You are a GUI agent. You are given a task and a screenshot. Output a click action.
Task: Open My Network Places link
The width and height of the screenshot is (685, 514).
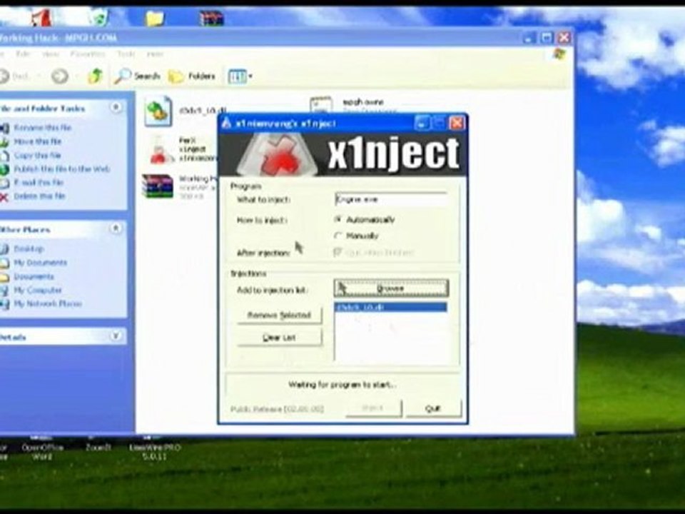(48, 304)
